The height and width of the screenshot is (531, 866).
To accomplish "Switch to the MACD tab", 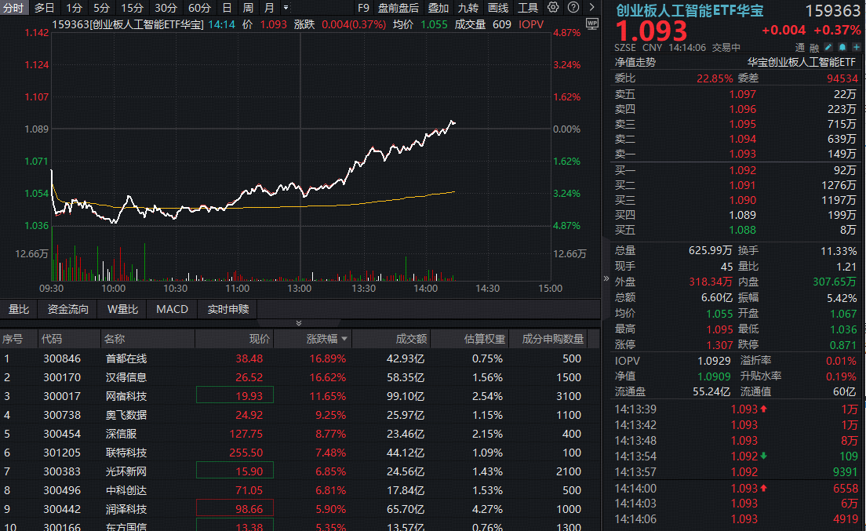I will point(171,309).
